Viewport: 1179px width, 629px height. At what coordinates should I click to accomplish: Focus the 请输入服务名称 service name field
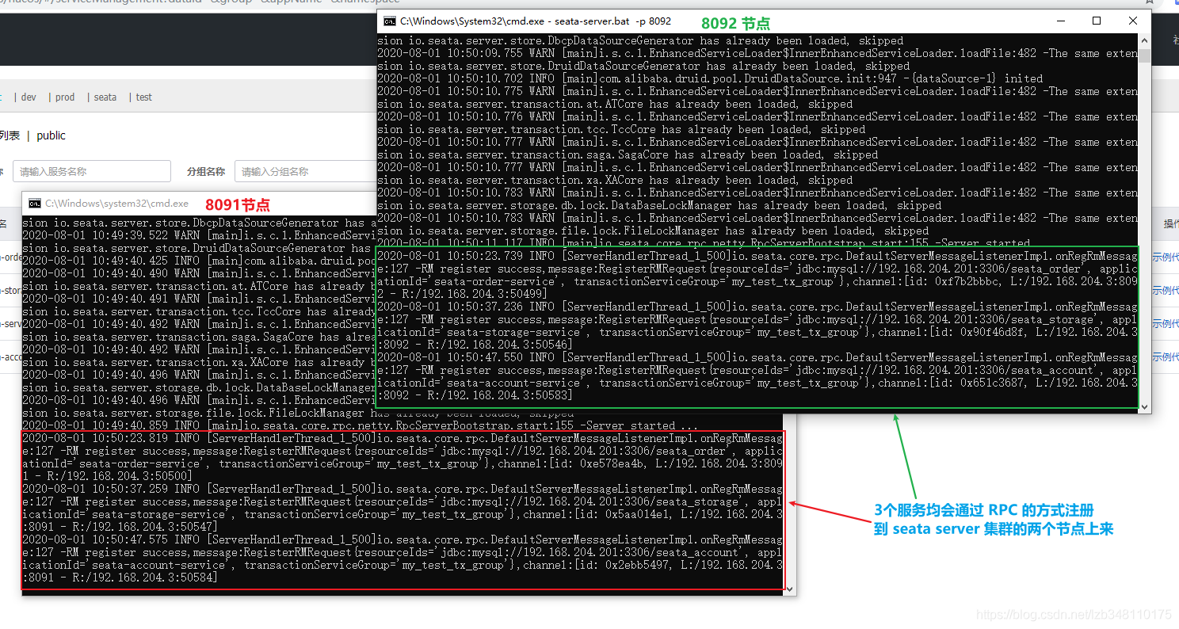91,171
